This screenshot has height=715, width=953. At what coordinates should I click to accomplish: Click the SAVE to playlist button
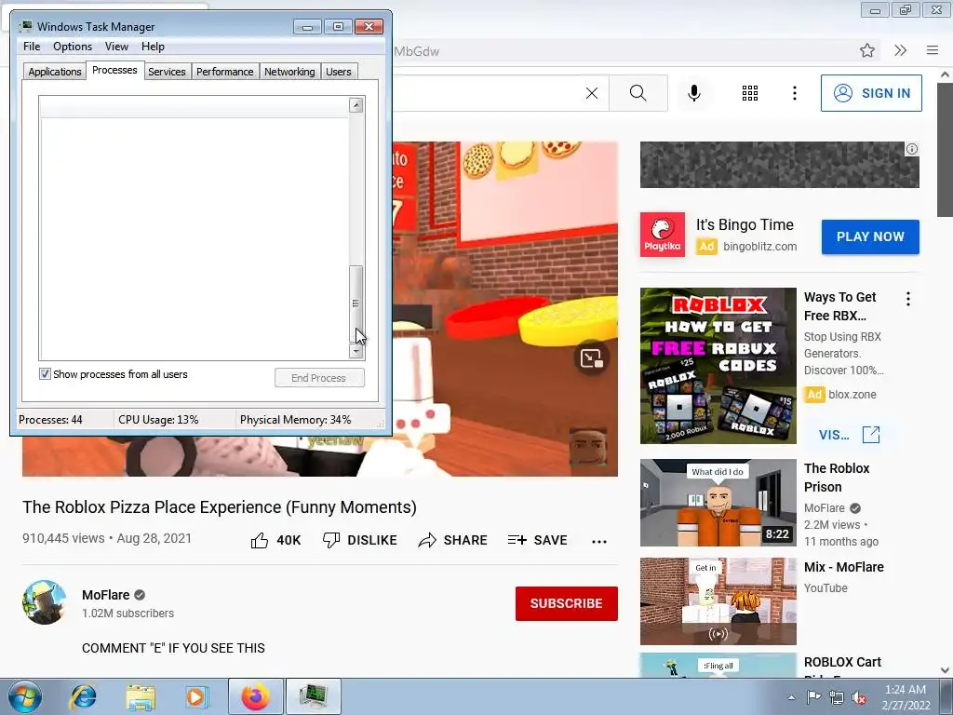[537, 540]
